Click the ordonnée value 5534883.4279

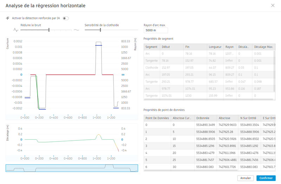coord(205,153)
